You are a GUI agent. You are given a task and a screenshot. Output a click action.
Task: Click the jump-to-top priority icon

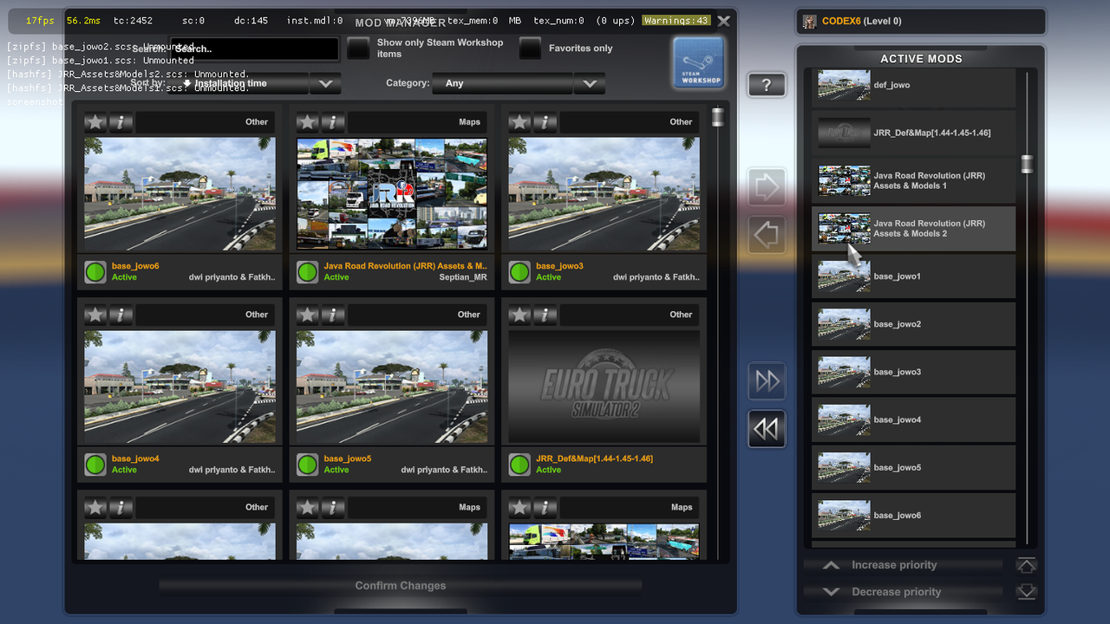[1026, 564]
